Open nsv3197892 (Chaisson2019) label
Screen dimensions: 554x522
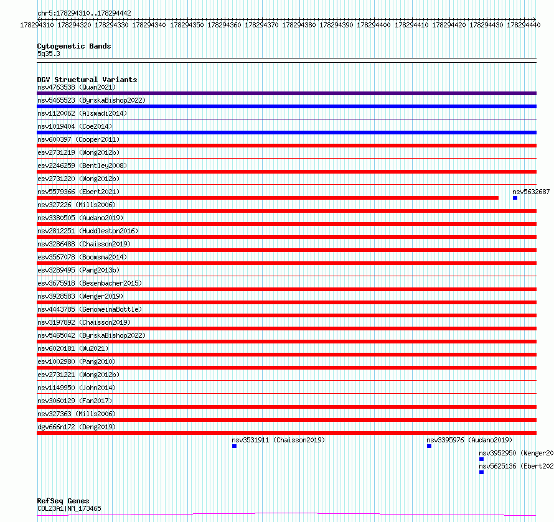point(84,322)
